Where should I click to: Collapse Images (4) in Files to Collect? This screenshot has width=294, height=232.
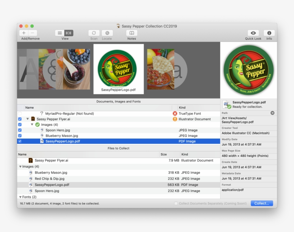[x=20, y=166]
